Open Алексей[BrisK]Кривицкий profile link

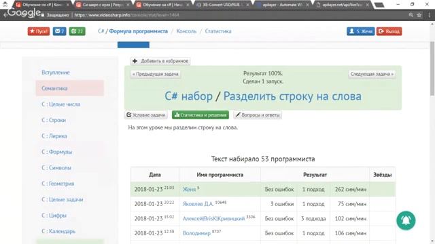point(213,218)
